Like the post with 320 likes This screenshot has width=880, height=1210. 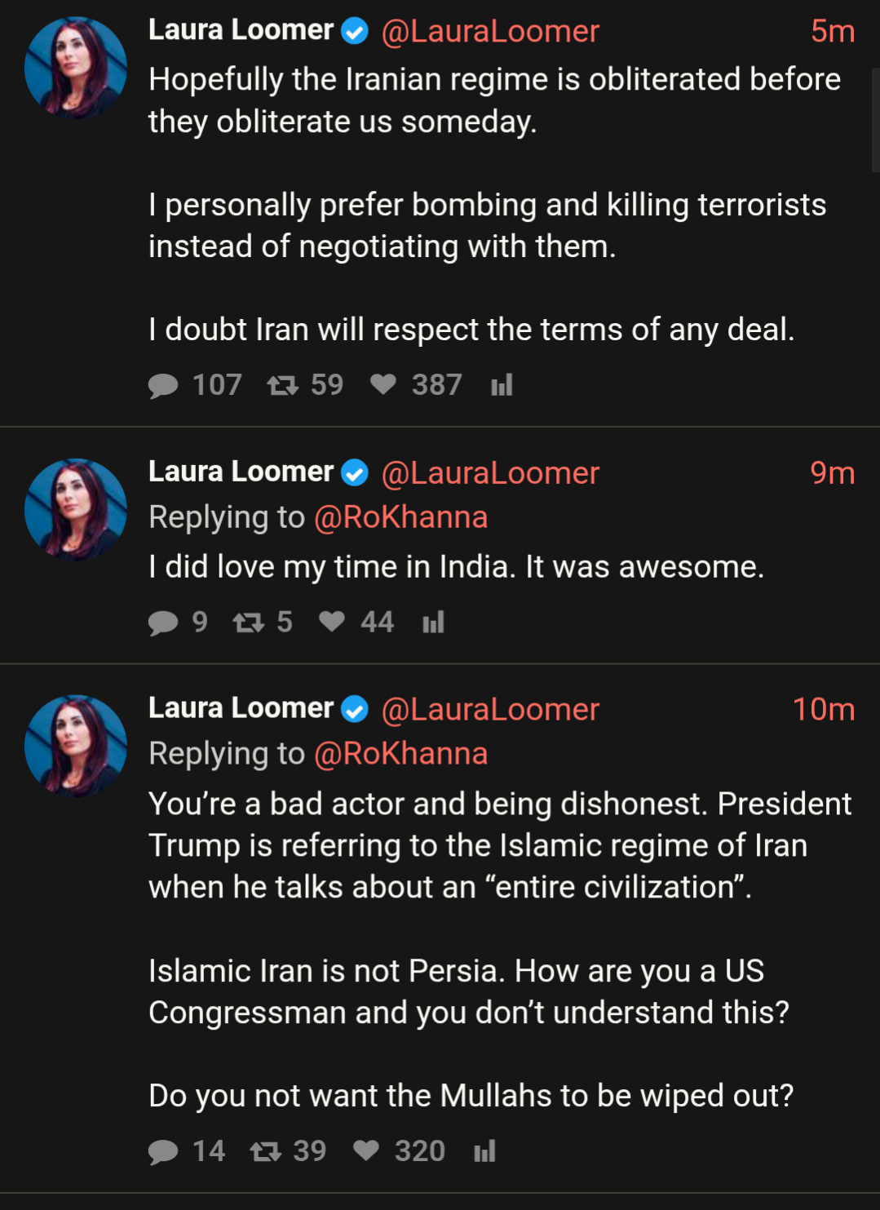[366, 1150]
